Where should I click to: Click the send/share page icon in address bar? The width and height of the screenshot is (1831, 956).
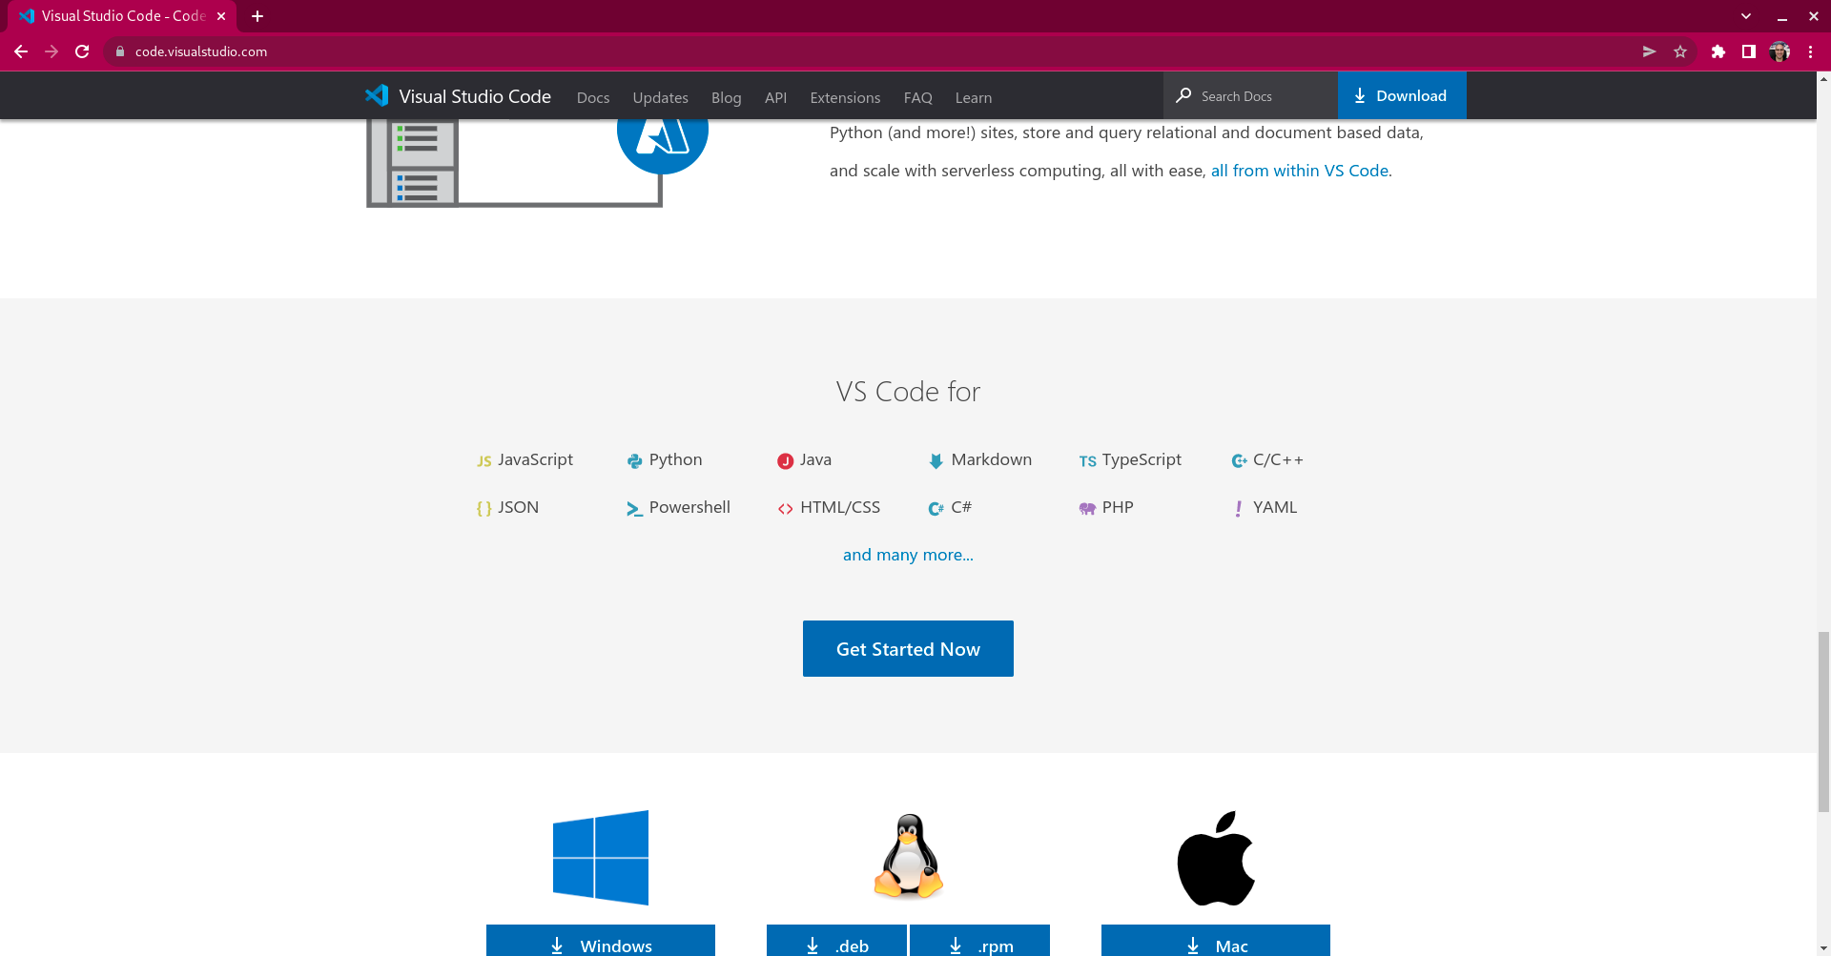click(x=1649, y=51)
